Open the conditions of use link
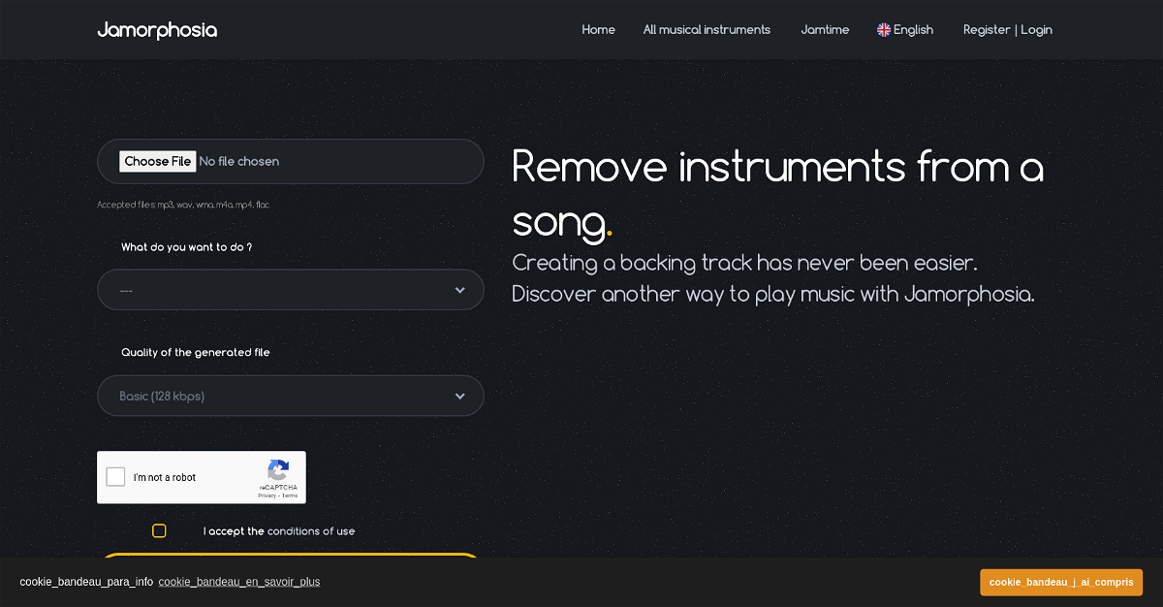Screen dimensions: 1163x607 coord(311,531)
